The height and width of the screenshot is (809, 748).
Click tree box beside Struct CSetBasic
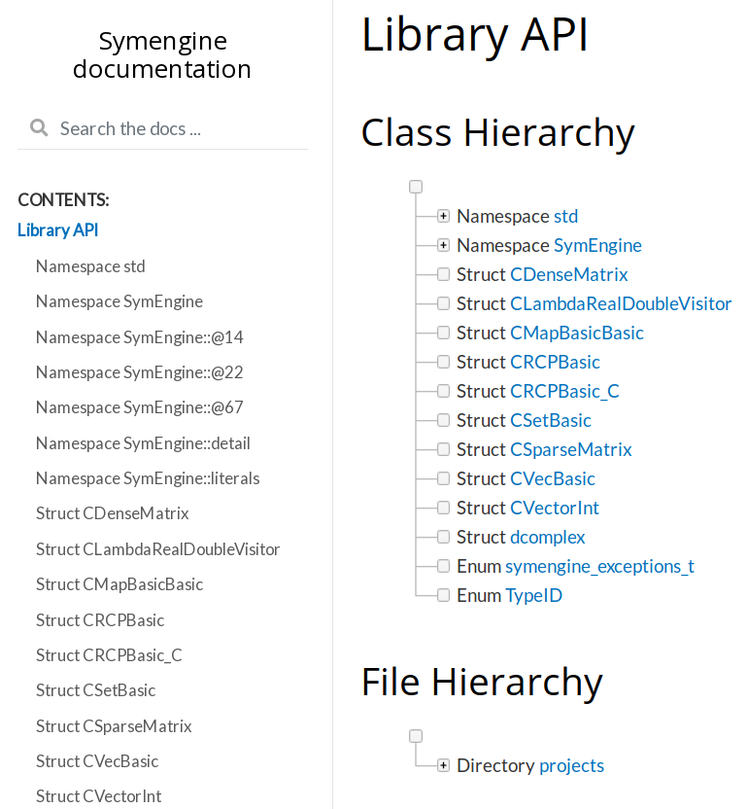click(x=443, y=420)
